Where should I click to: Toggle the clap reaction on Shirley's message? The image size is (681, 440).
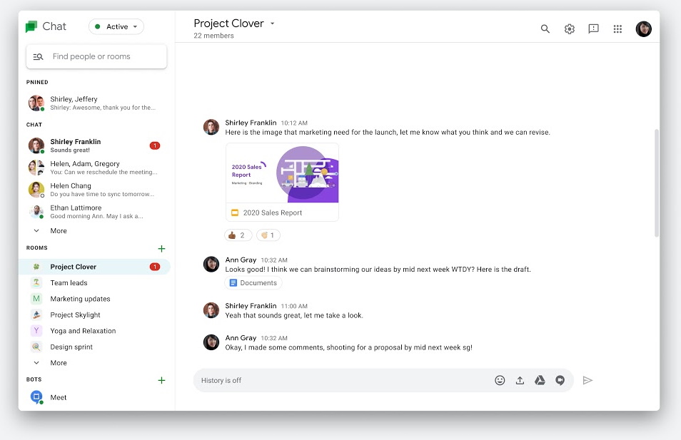(x=267, y=235)
